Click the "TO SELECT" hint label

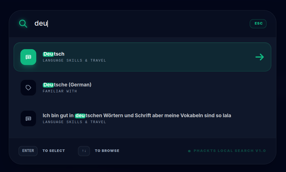tap(54, 151)
